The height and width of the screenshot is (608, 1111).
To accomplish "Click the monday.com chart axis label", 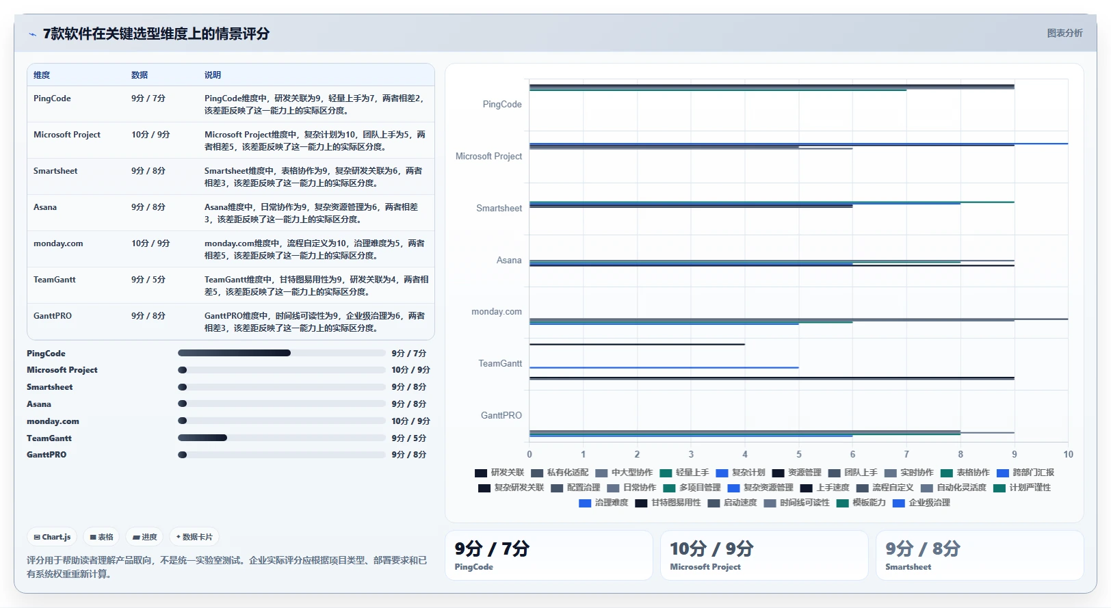I will pyautogui.click(x=497, y=312).
